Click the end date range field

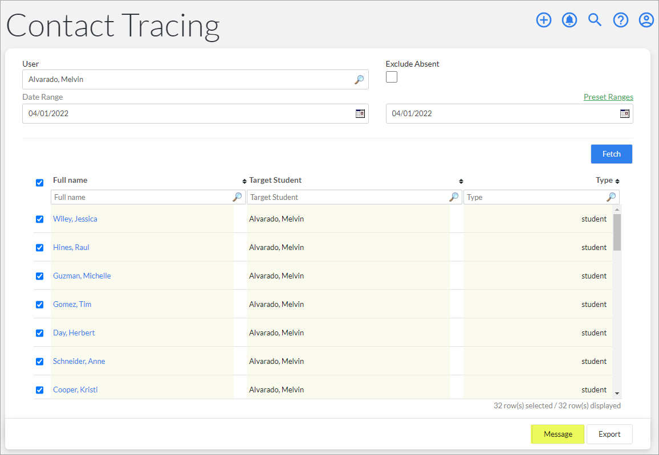coord(510,113)
